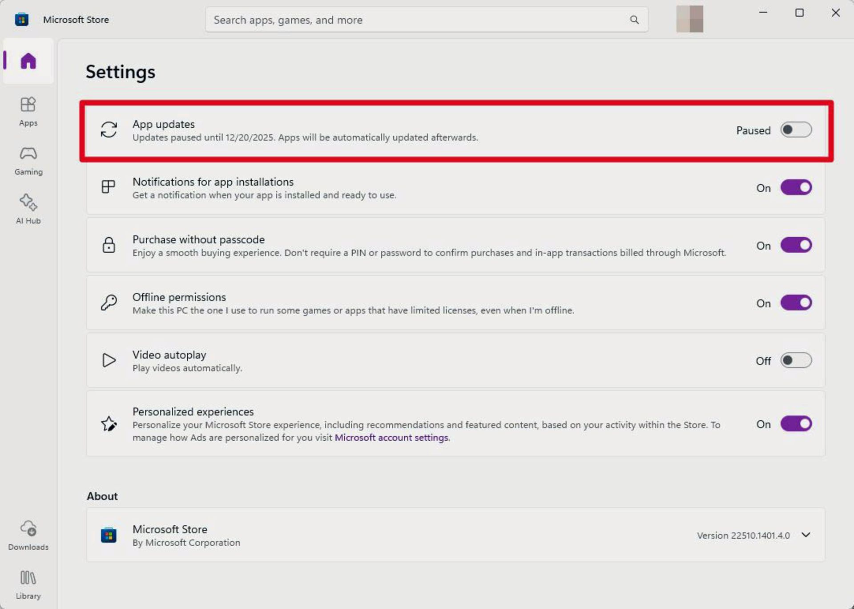This screenshot has height=609, width=854.
Task: Disable Personalized experiences toggle
Action: [796, 424]
